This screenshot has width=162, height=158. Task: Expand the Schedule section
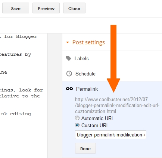click(112, 74)
